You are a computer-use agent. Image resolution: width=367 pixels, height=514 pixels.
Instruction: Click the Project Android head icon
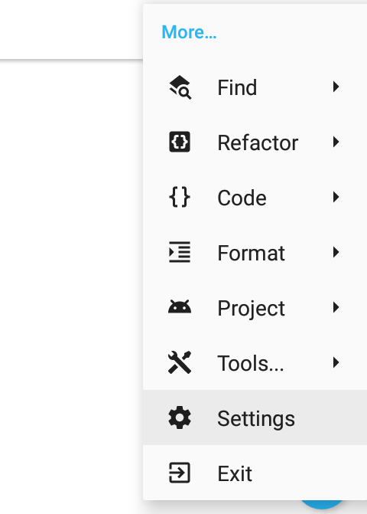180,307
